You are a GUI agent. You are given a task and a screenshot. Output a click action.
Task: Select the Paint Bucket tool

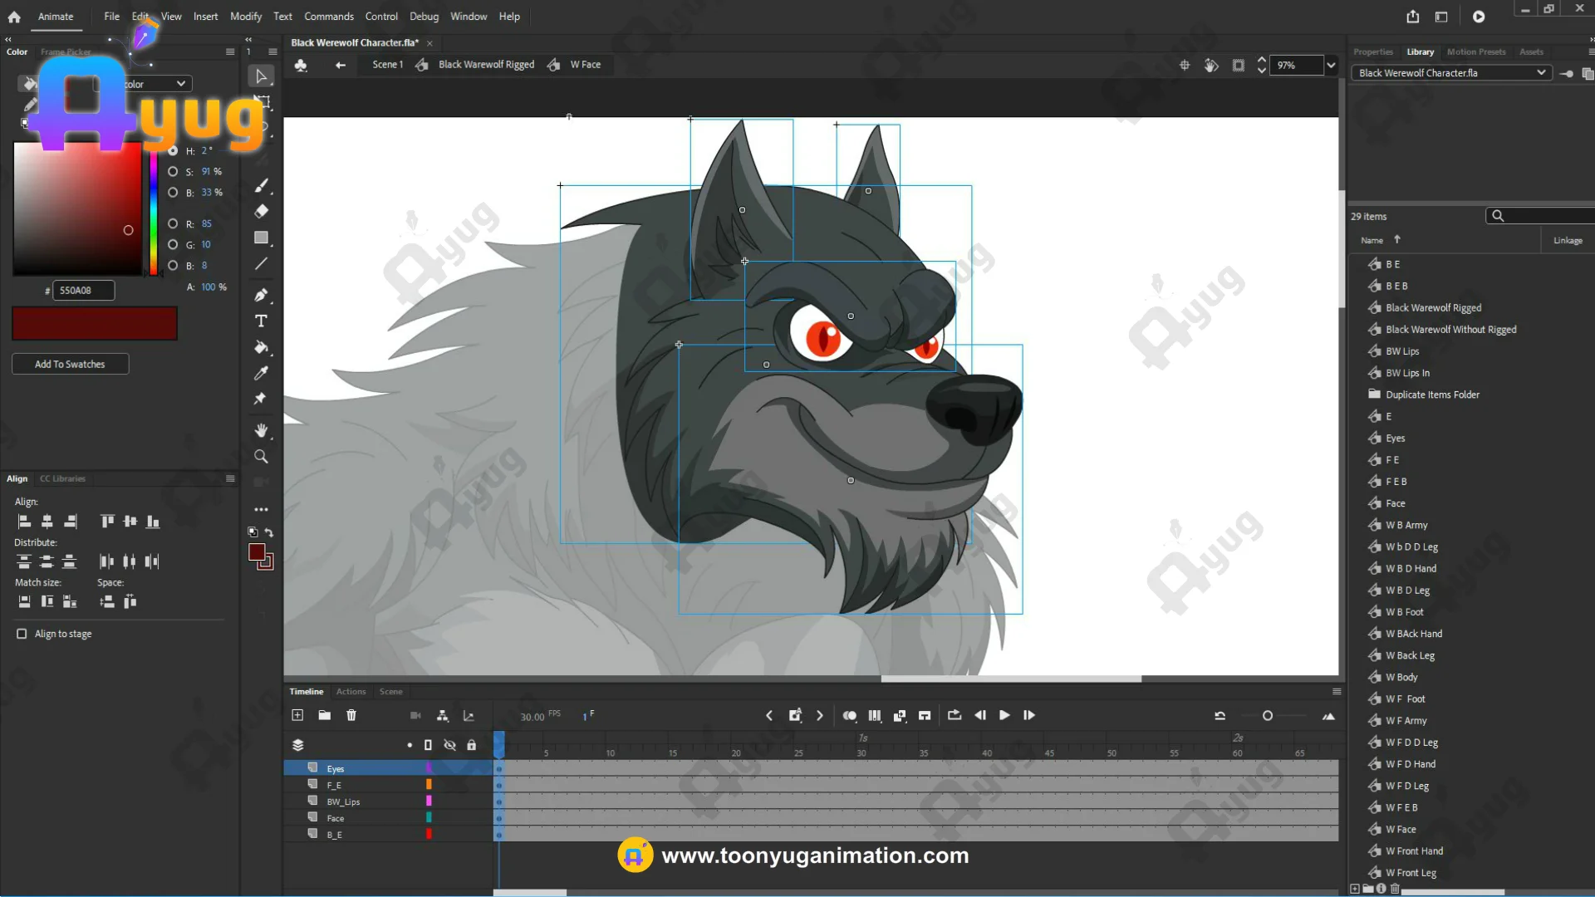tap(261, 347)
